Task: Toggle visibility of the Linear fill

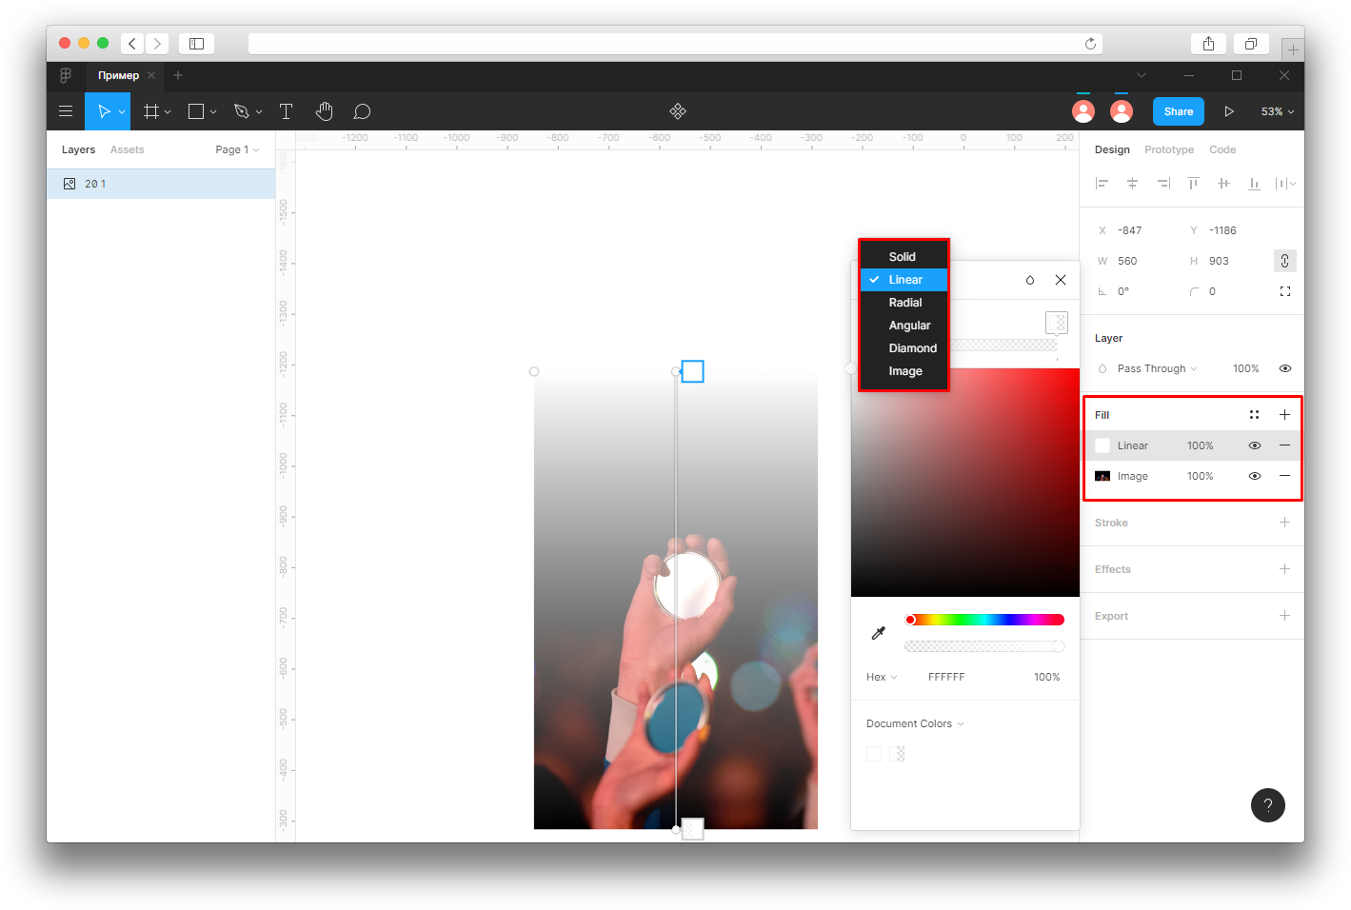Action: pyautogui.click(x=1255, y=445)
